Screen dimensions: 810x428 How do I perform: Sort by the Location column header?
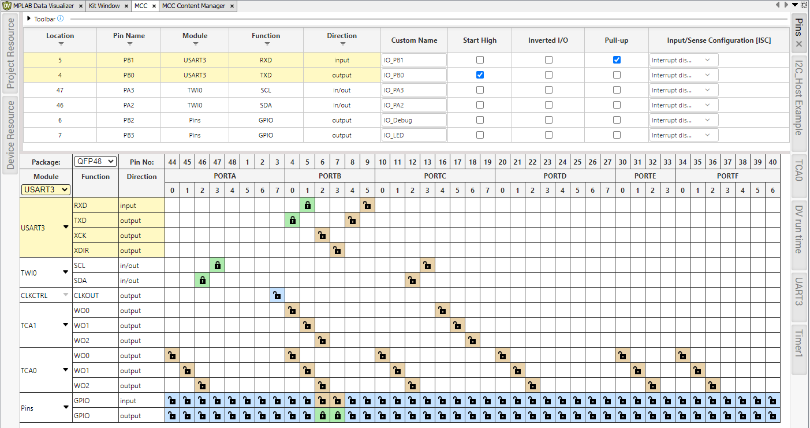point(61,39)
